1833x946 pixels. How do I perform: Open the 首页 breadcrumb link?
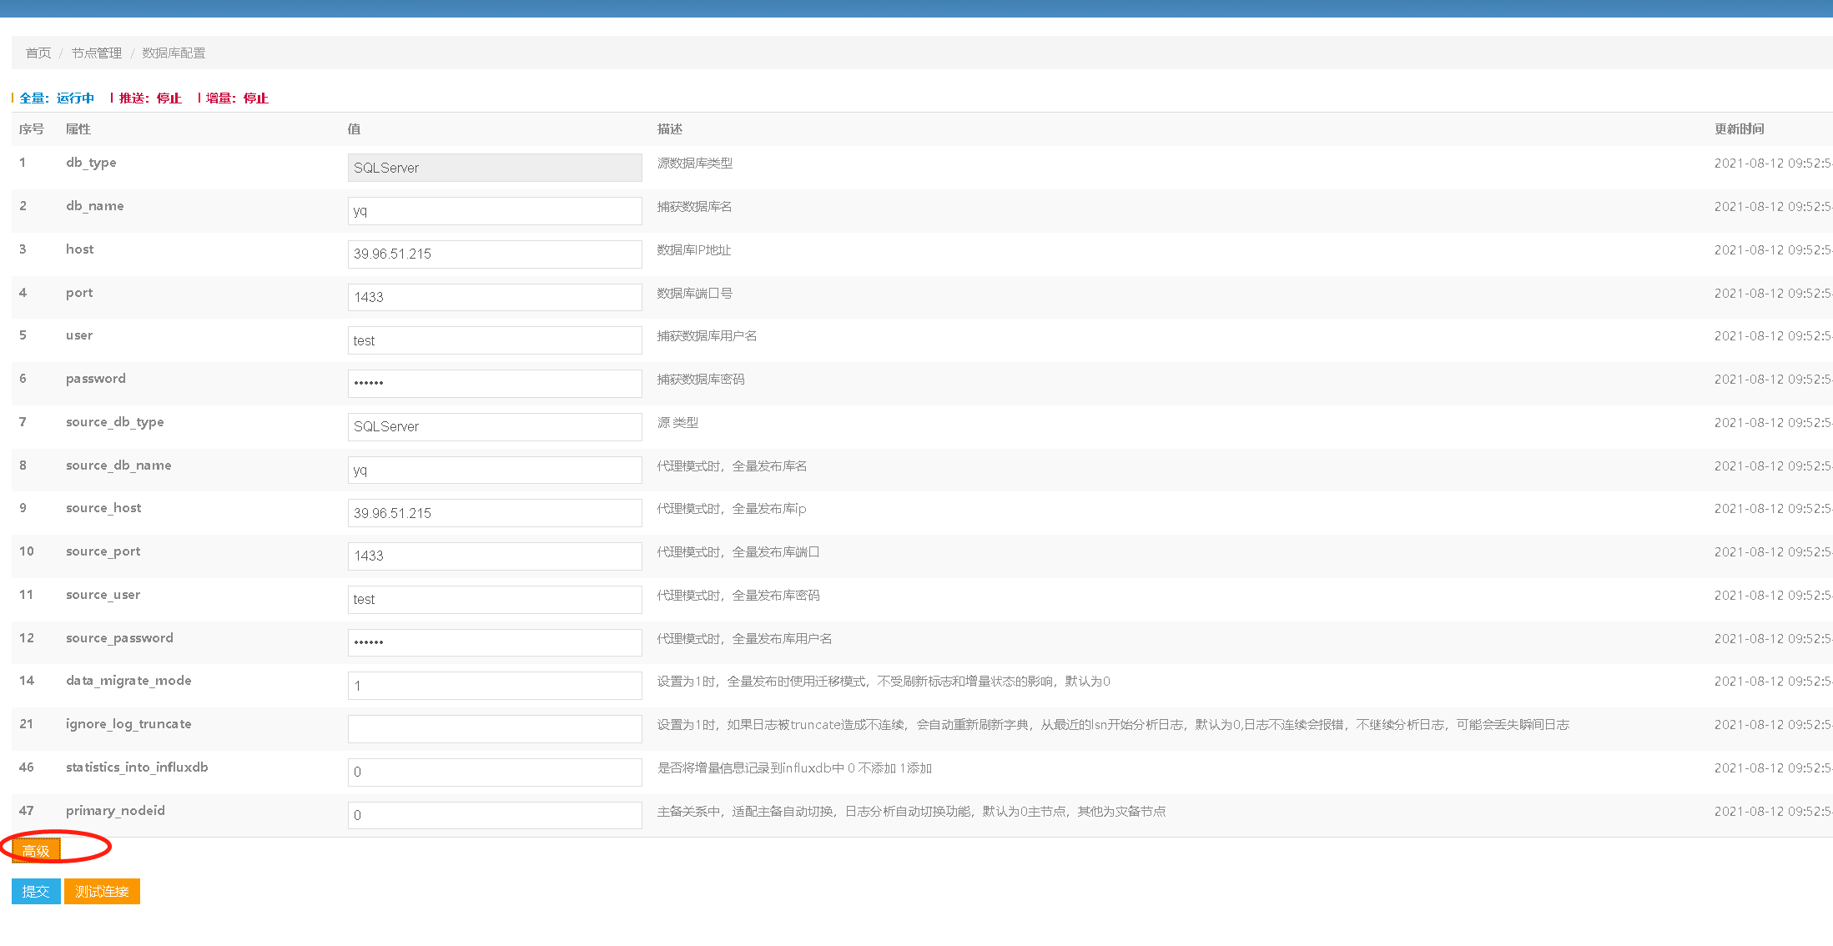coord(38,53)
